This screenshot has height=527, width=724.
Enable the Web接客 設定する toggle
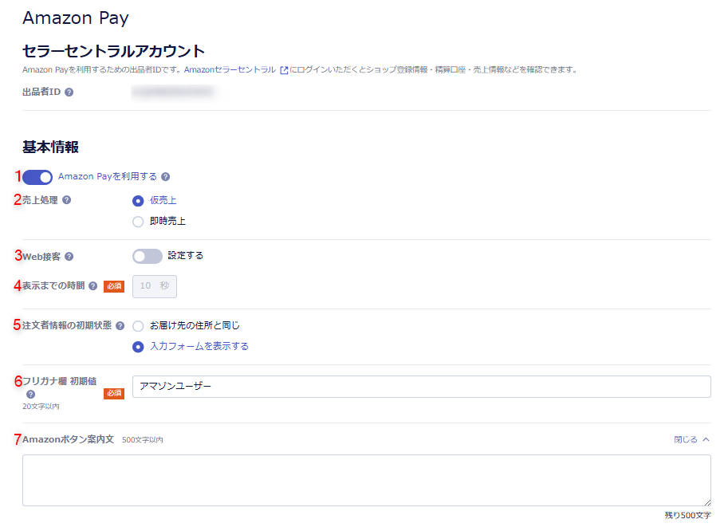[148, 256]
